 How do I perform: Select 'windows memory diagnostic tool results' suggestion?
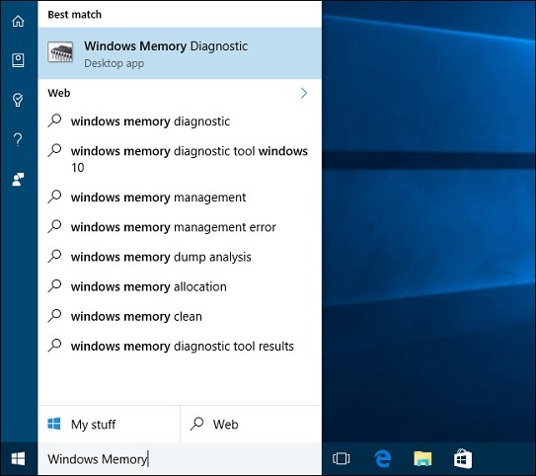click(x=180, y=346)
